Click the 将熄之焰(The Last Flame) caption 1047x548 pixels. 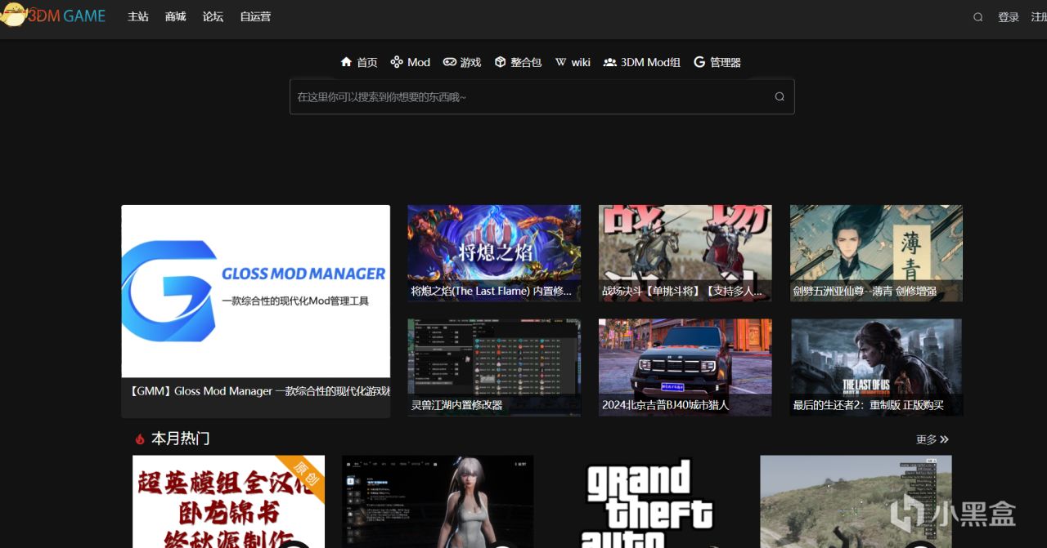coord(492,291)
